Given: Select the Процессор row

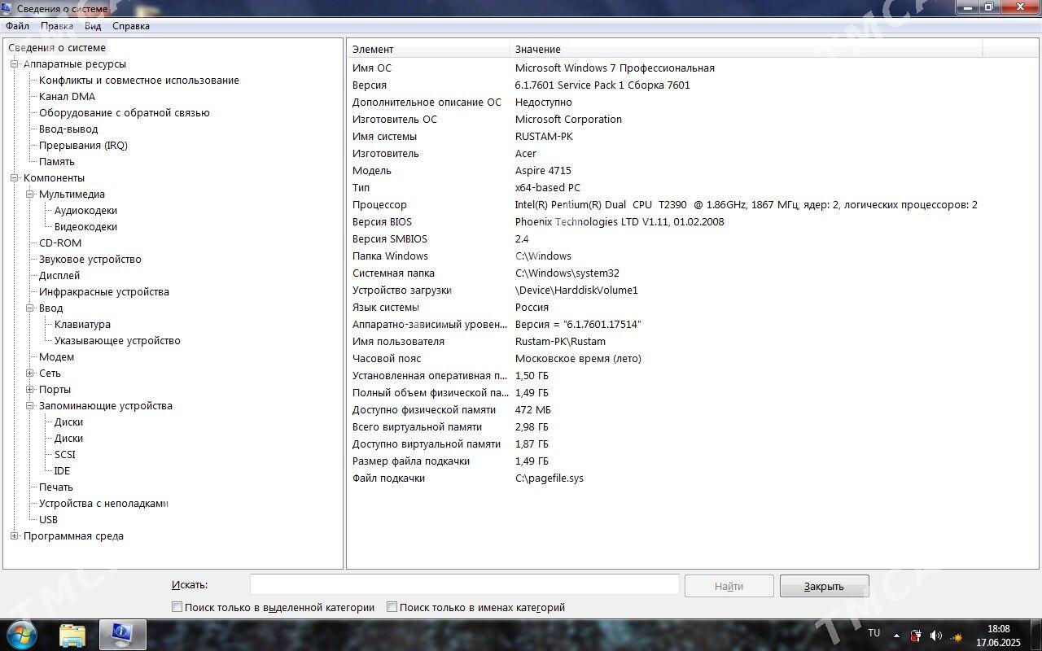Looking at the screenshot, I should 692,205.
